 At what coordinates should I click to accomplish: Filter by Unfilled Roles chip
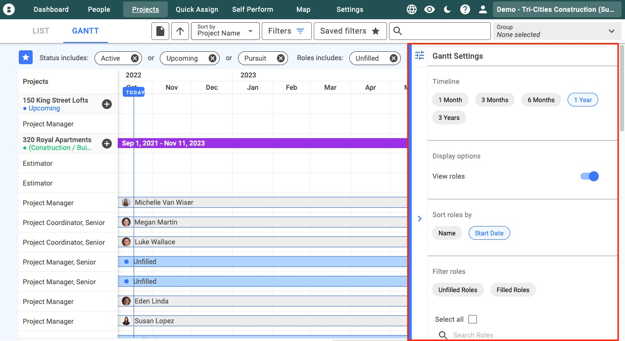click(458, 290)
